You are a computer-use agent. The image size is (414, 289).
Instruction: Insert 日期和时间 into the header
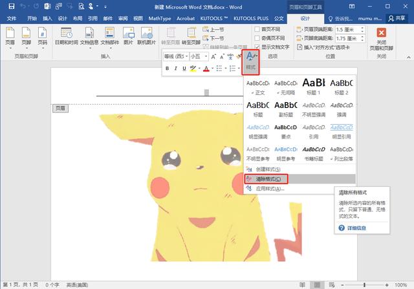coord(67,36)
